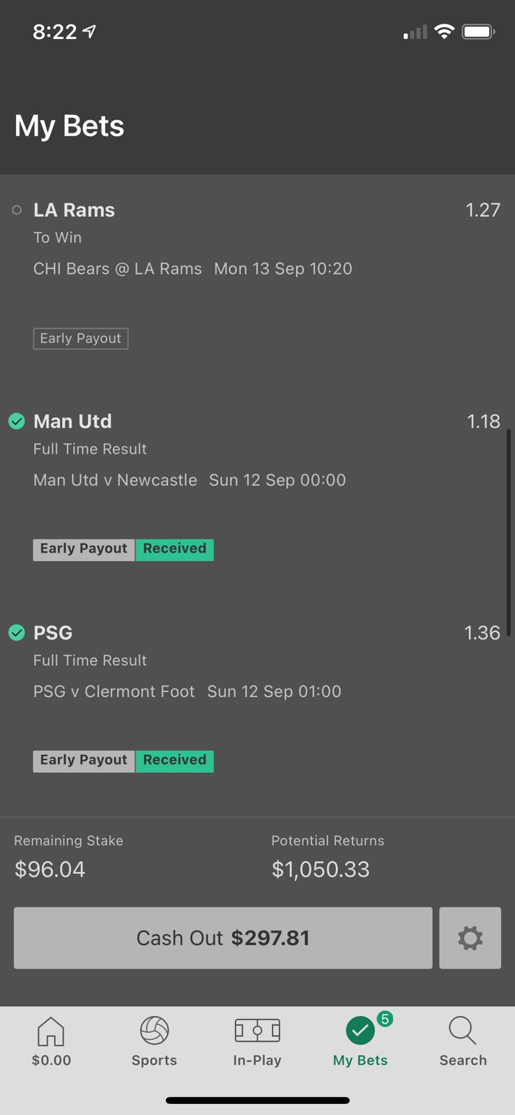Tap the location arrow in status bar
The image size is (515, 1115).
click(x=89, y=31)
